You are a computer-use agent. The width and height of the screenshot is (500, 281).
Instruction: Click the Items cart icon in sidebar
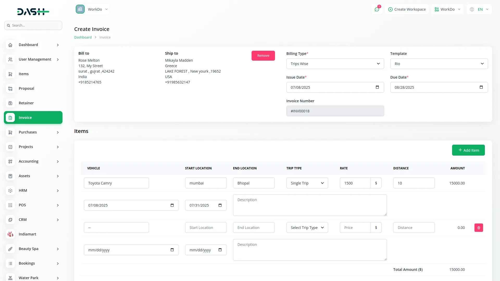pyautogui.click(x=10, y=74)
